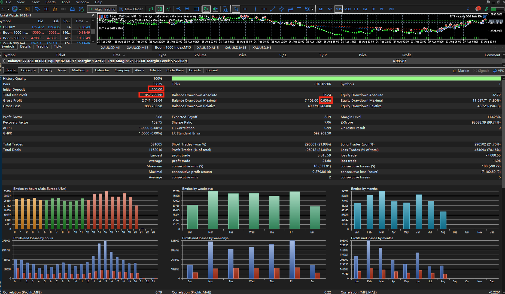Screen dimensions: 505x294
Task: Expand the chart type dropdown arrow
Action: tap(8, 9)
